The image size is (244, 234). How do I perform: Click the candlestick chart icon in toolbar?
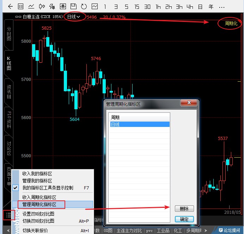click(42, 6)
